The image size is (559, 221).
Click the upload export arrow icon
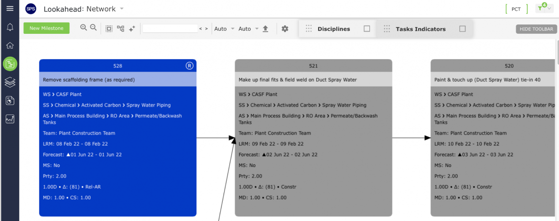click(x=265, y=29)
